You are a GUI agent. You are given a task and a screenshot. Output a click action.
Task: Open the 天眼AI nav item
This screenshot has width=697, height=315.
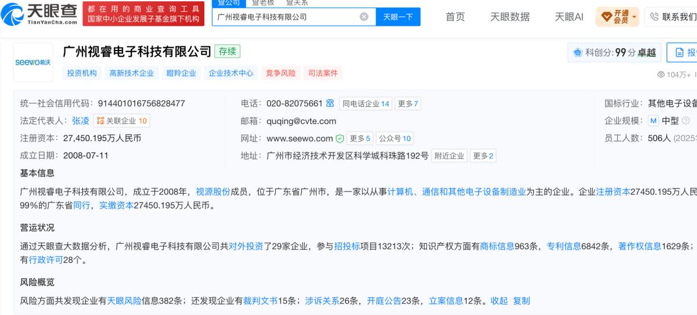click(x=569, y=17)
